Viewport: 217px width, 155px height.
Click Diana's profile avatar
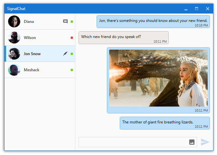[14, 22]
